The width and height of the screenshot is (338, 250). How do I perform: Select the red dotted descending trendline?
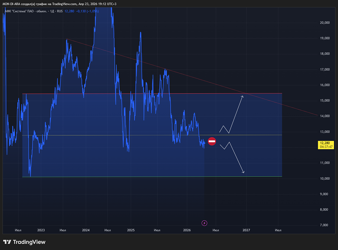point(192,77)
